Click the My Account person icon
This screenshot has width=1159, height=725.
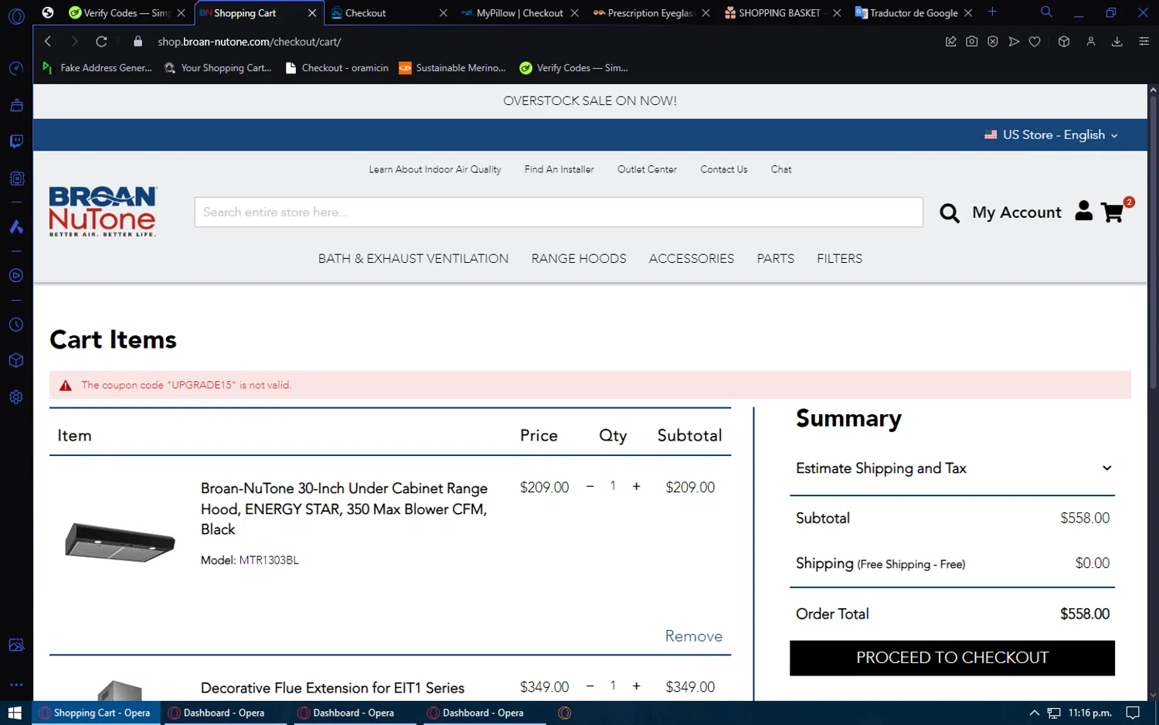(1083, 211)
